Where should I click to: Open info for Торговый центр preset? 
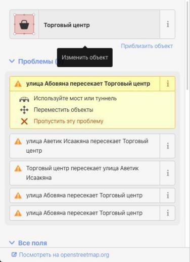(x=168, y=24)
